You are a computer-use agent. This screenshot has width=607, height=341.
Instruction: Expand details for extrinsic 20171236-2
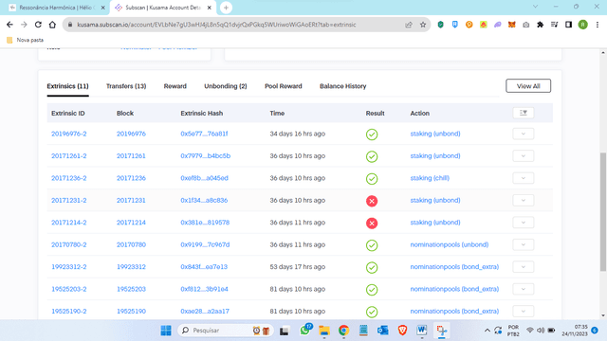click(x=524, y=178)
